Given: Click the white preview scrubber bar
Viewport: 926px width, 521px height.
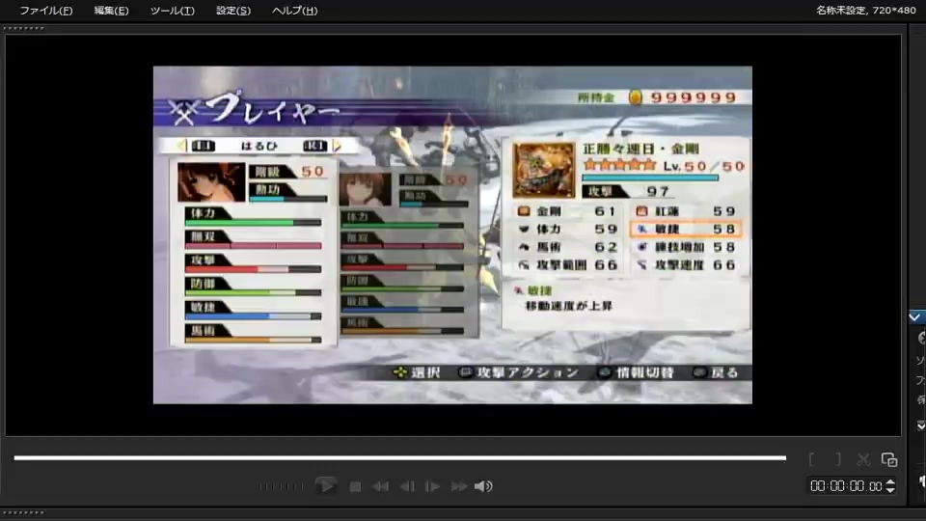Looking at the screenshot, I should pos(399,457).
